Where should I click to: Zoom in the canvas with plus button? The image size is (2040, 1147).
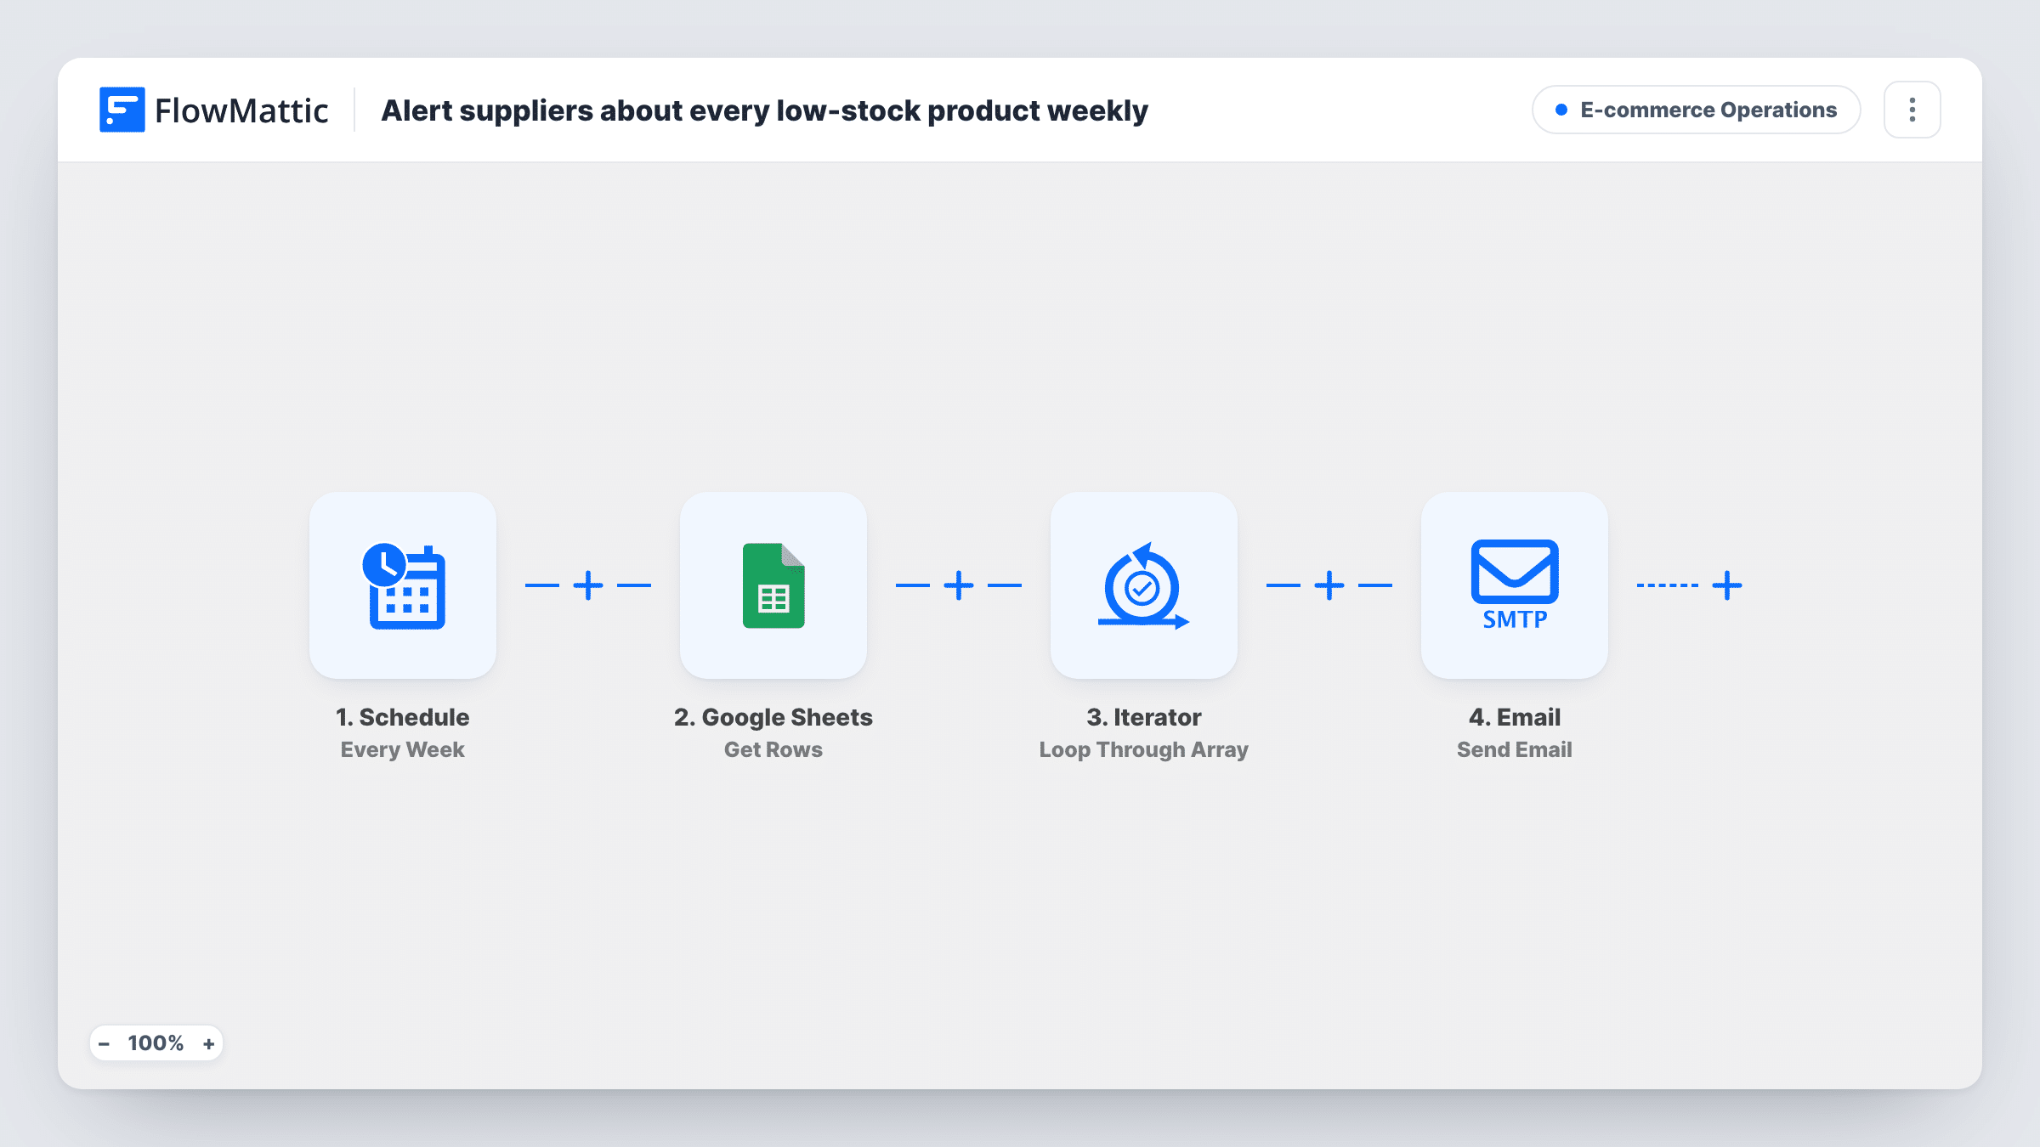click(208, 1043)
